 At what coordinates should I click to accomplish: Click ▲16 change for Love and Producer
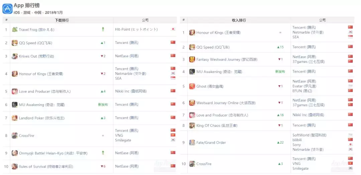[x=280, y=115]
